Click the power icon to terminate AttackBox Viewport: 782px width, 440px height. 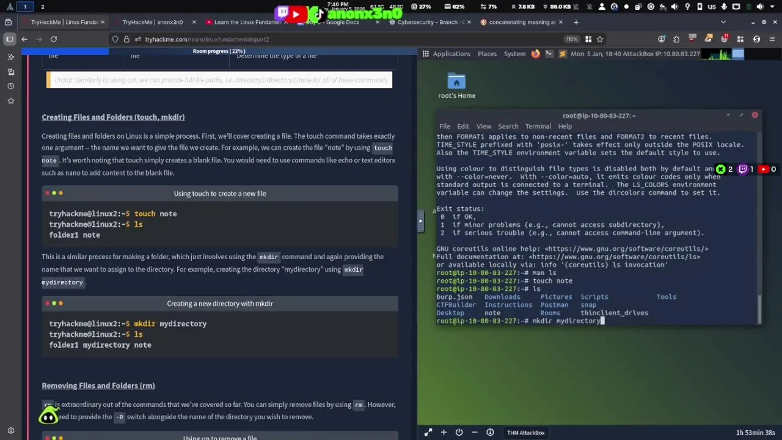pos(459,433)
